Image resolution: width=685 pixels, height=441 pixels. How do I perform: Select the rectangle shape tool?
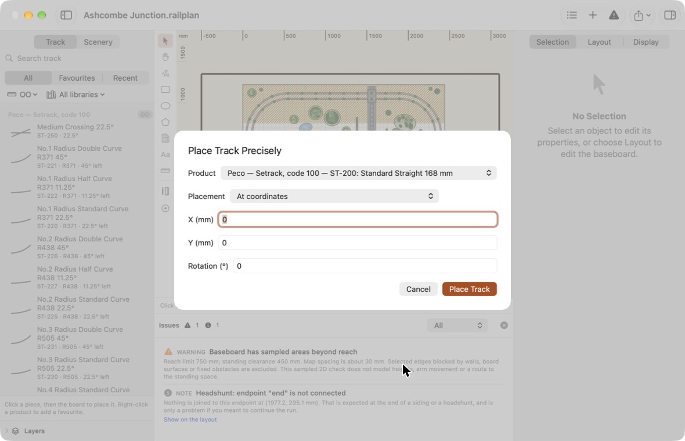coord(165,89)
